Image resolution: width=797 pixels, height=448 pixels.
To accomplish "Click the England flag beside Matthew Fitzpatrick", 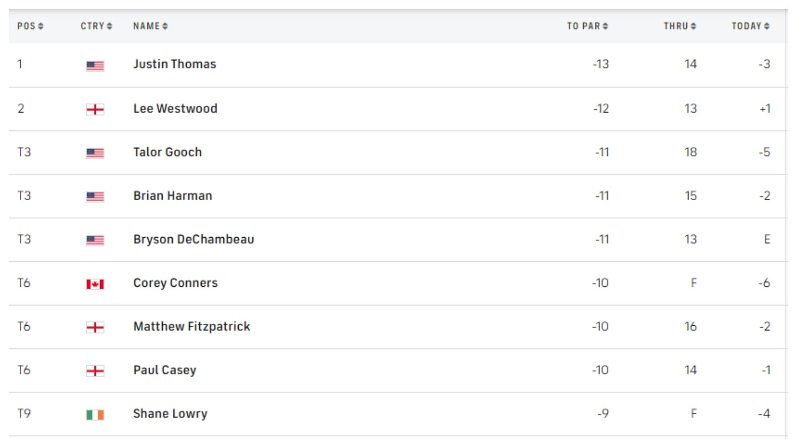I will pyautogui.click(x=95, y=327).
